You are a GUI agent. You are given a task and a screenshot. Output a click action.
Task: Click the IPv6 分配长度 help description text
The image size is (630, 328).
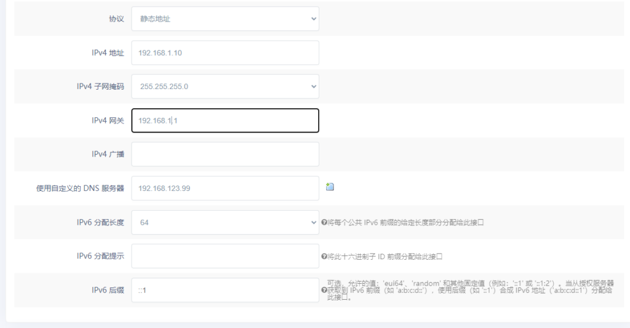click(x=405, y=222)
